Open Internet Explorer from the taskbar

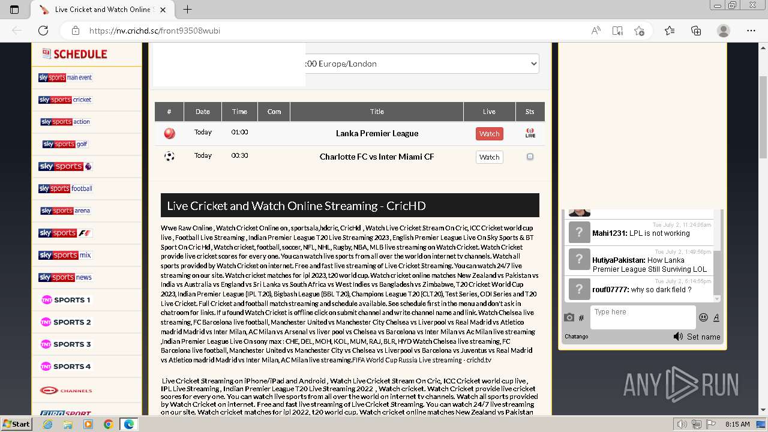point(48,424)
